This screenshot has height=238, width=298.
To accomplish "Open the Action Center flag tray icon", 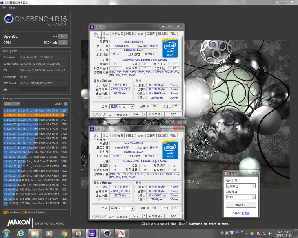I will tap(259, 233).
